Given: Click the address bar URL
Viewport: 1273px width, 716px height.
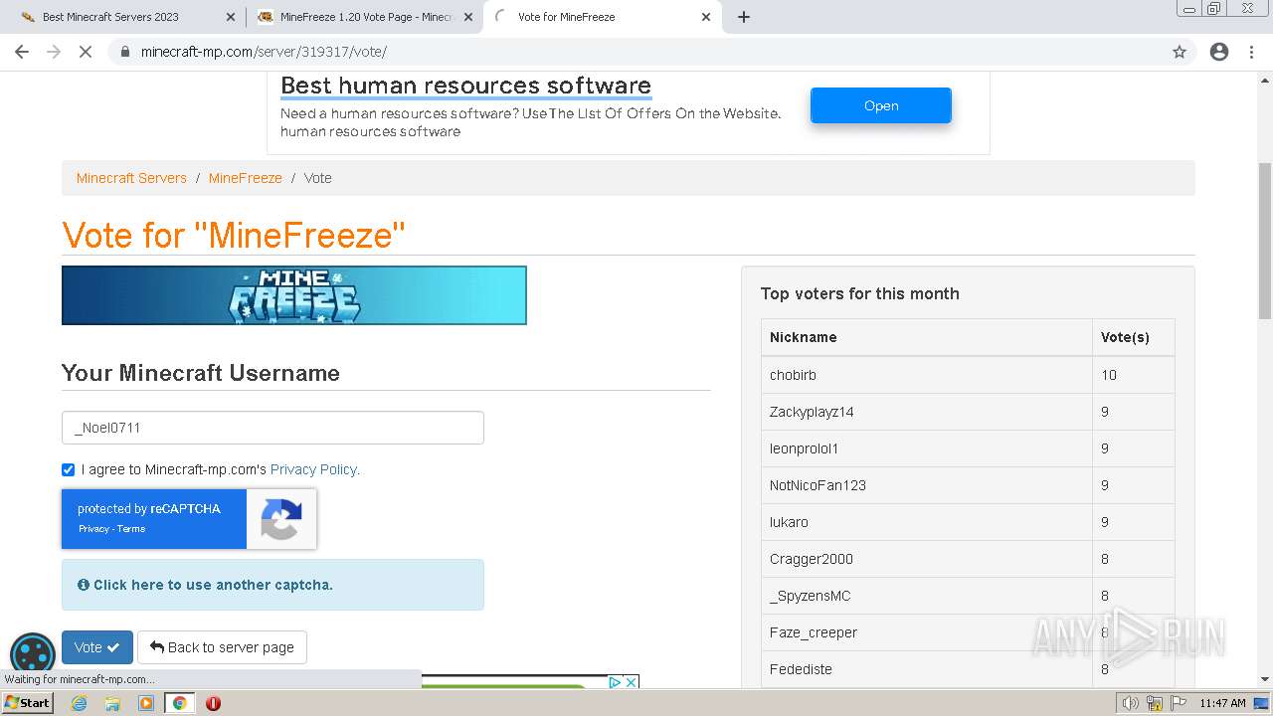Looking at the screenshot, I should (264, 52).
